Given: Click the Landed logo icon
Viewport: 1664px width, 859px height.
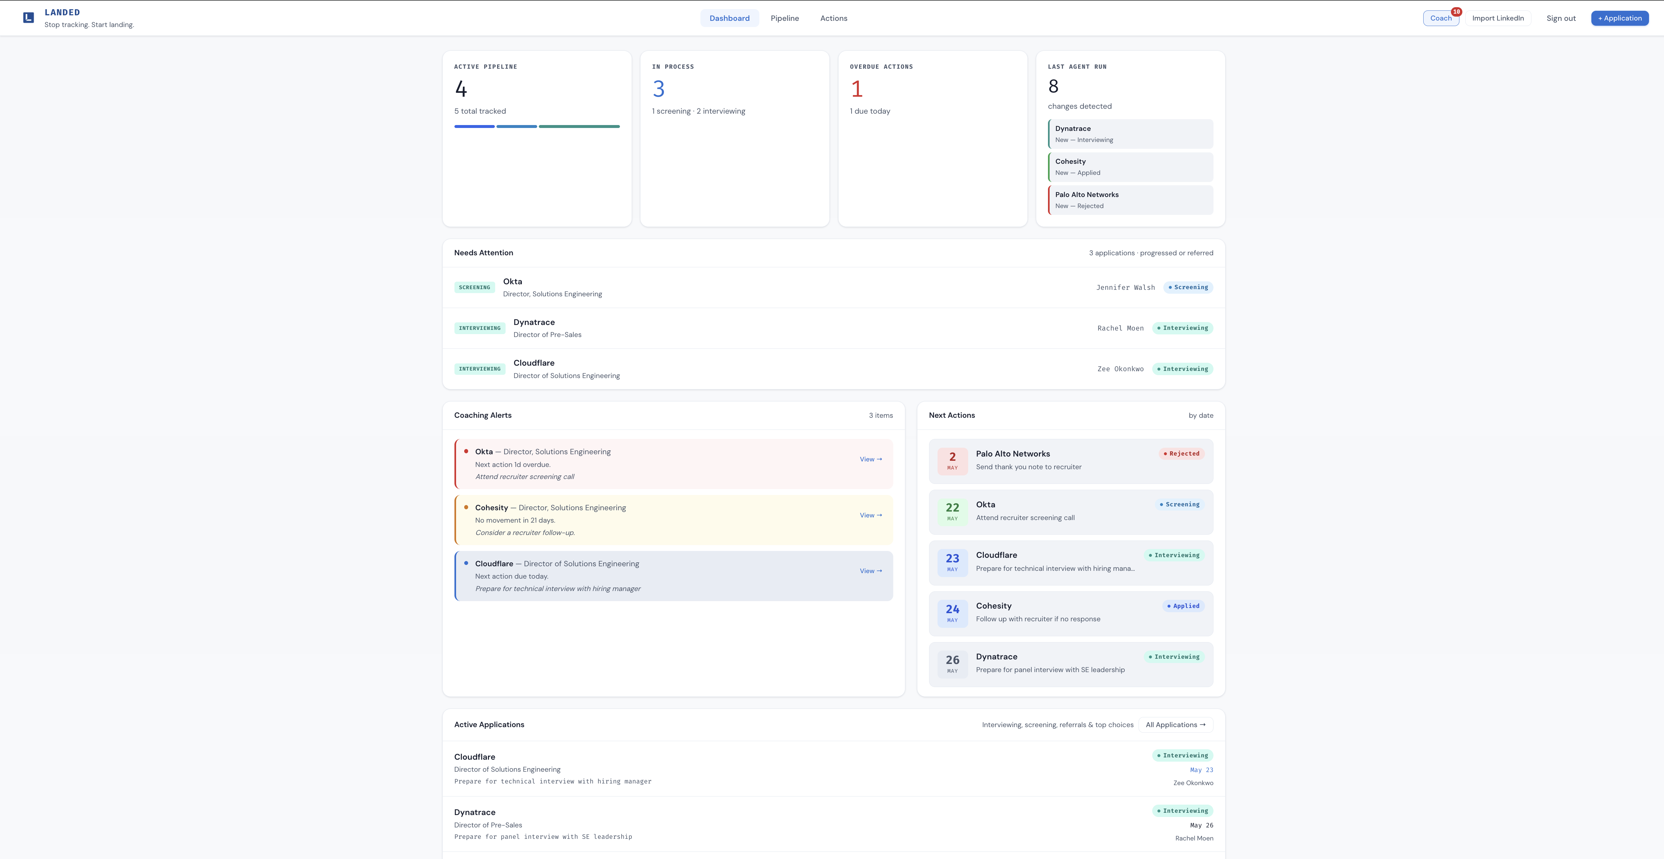Looking at the screenshot, I should click(28, 18).
